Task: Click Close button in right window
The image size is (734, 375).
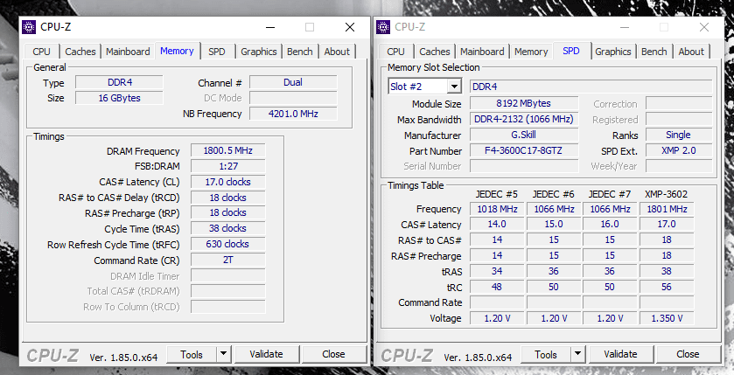Action: [688, 354]
